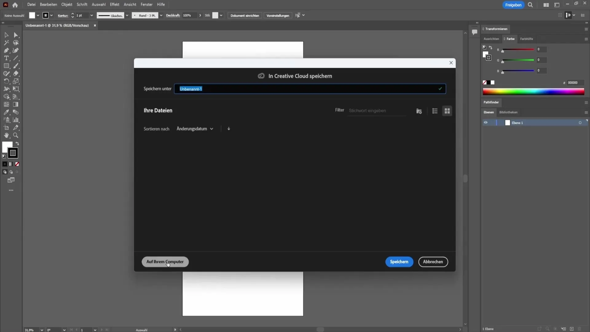Click the RGB color spectrum bar
Screen dimensions: 590x332
(x=533, y=92)
